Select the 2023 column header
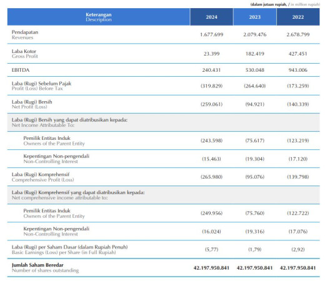The width and height of the screenshot is (327, 281). (x=255, y=17)
